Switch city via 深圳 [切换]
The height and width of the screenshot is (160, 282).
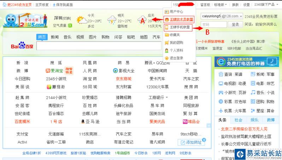(63, 18)
